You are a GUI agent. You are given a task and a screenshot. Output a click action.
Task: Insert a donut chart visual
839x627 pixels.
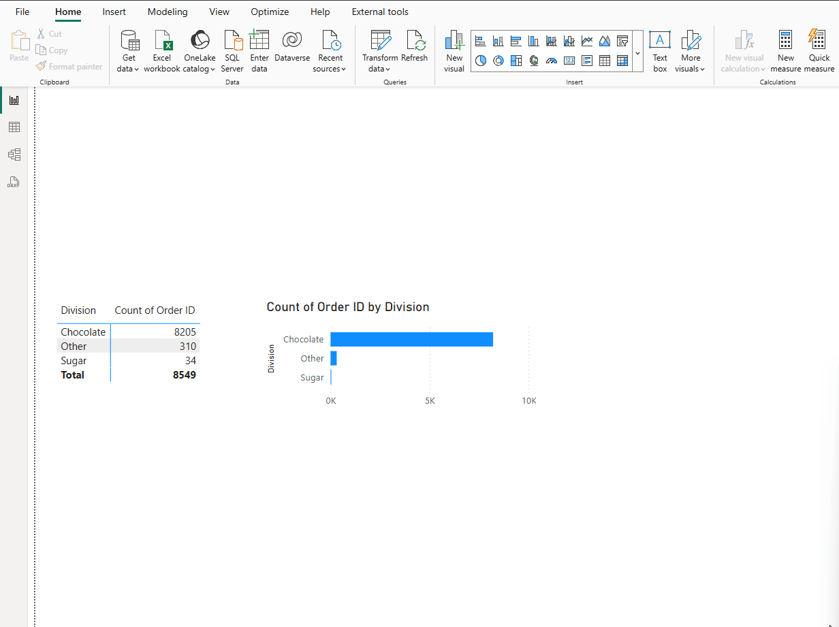[498, 61]
